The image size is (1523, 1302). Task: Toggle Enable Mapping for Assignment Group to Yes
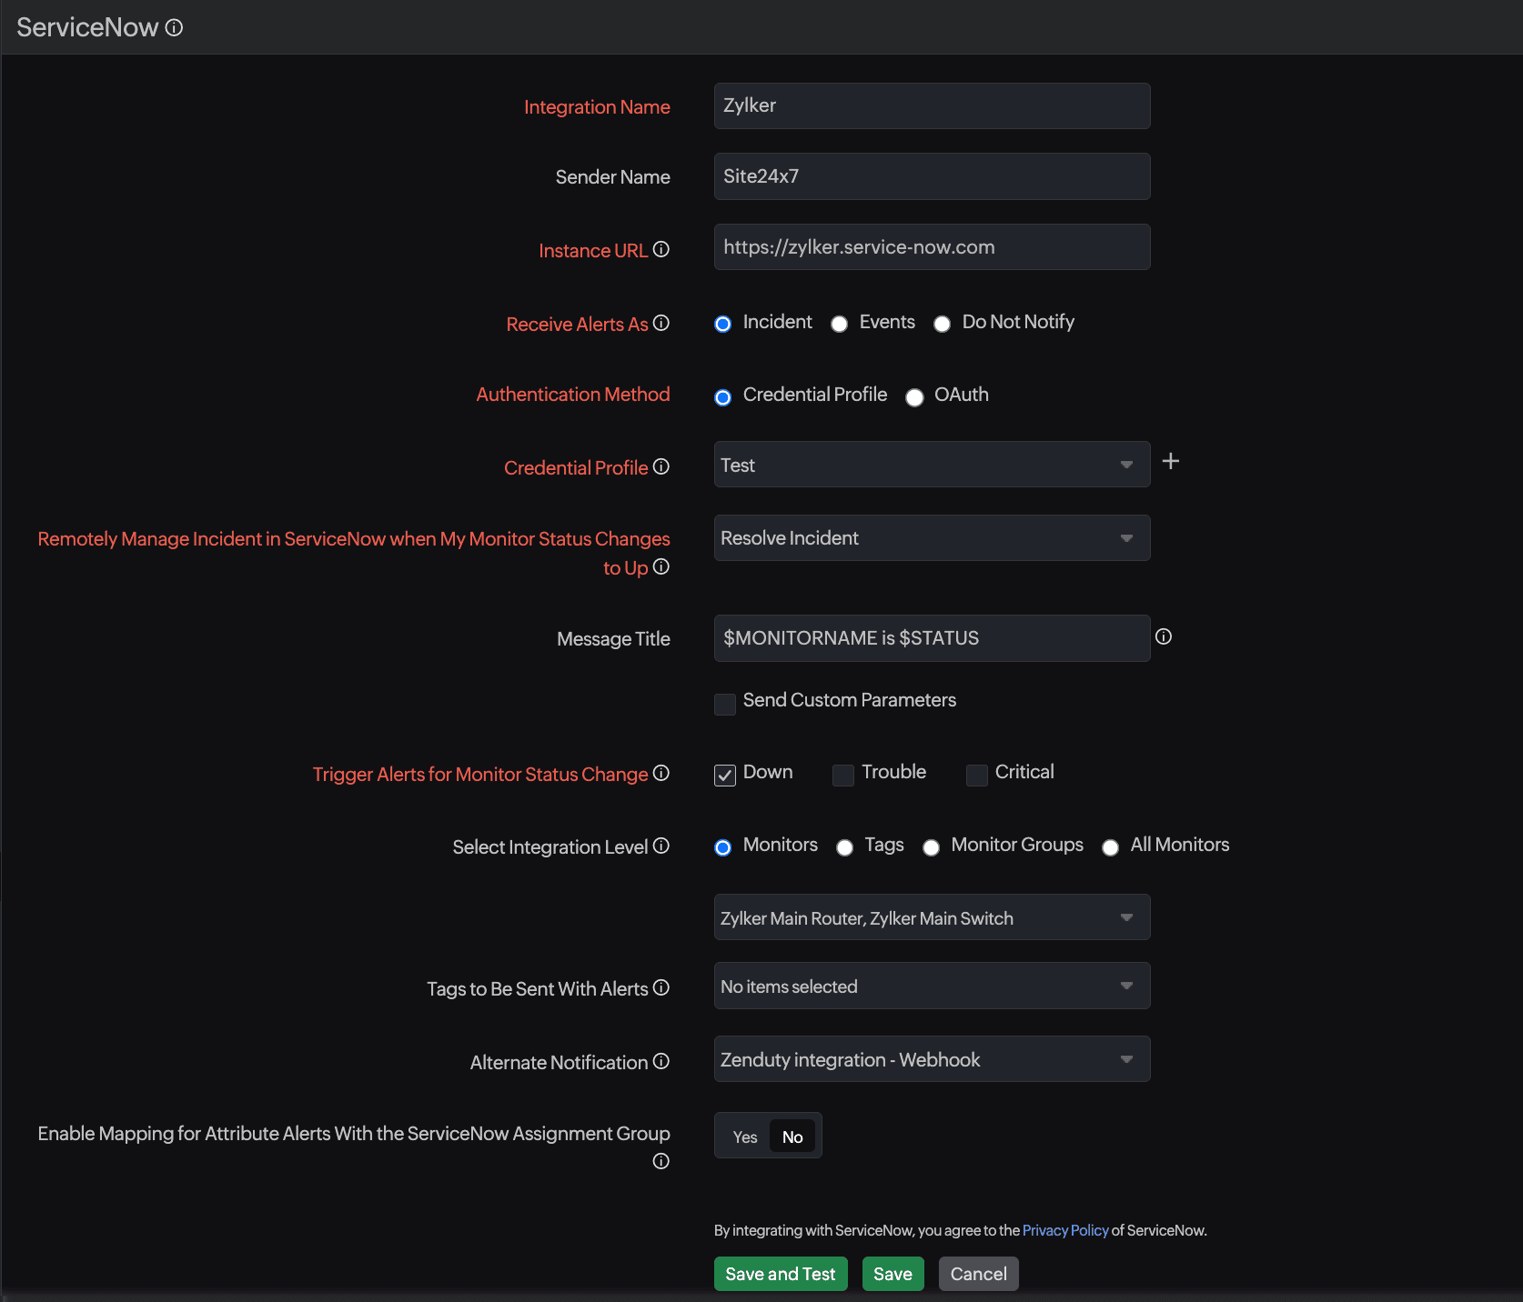744,1136
